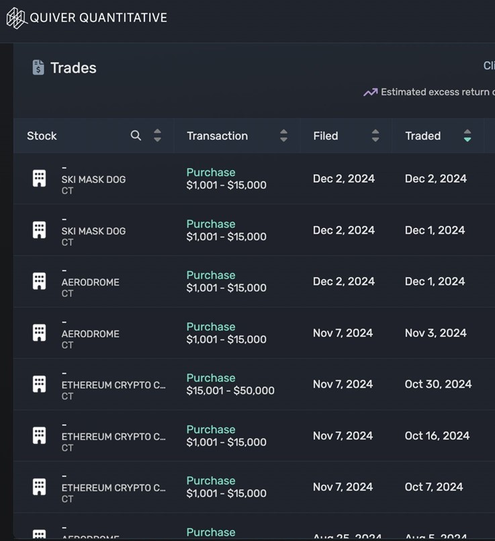Sort the table by Filed date

click(375, 136)
